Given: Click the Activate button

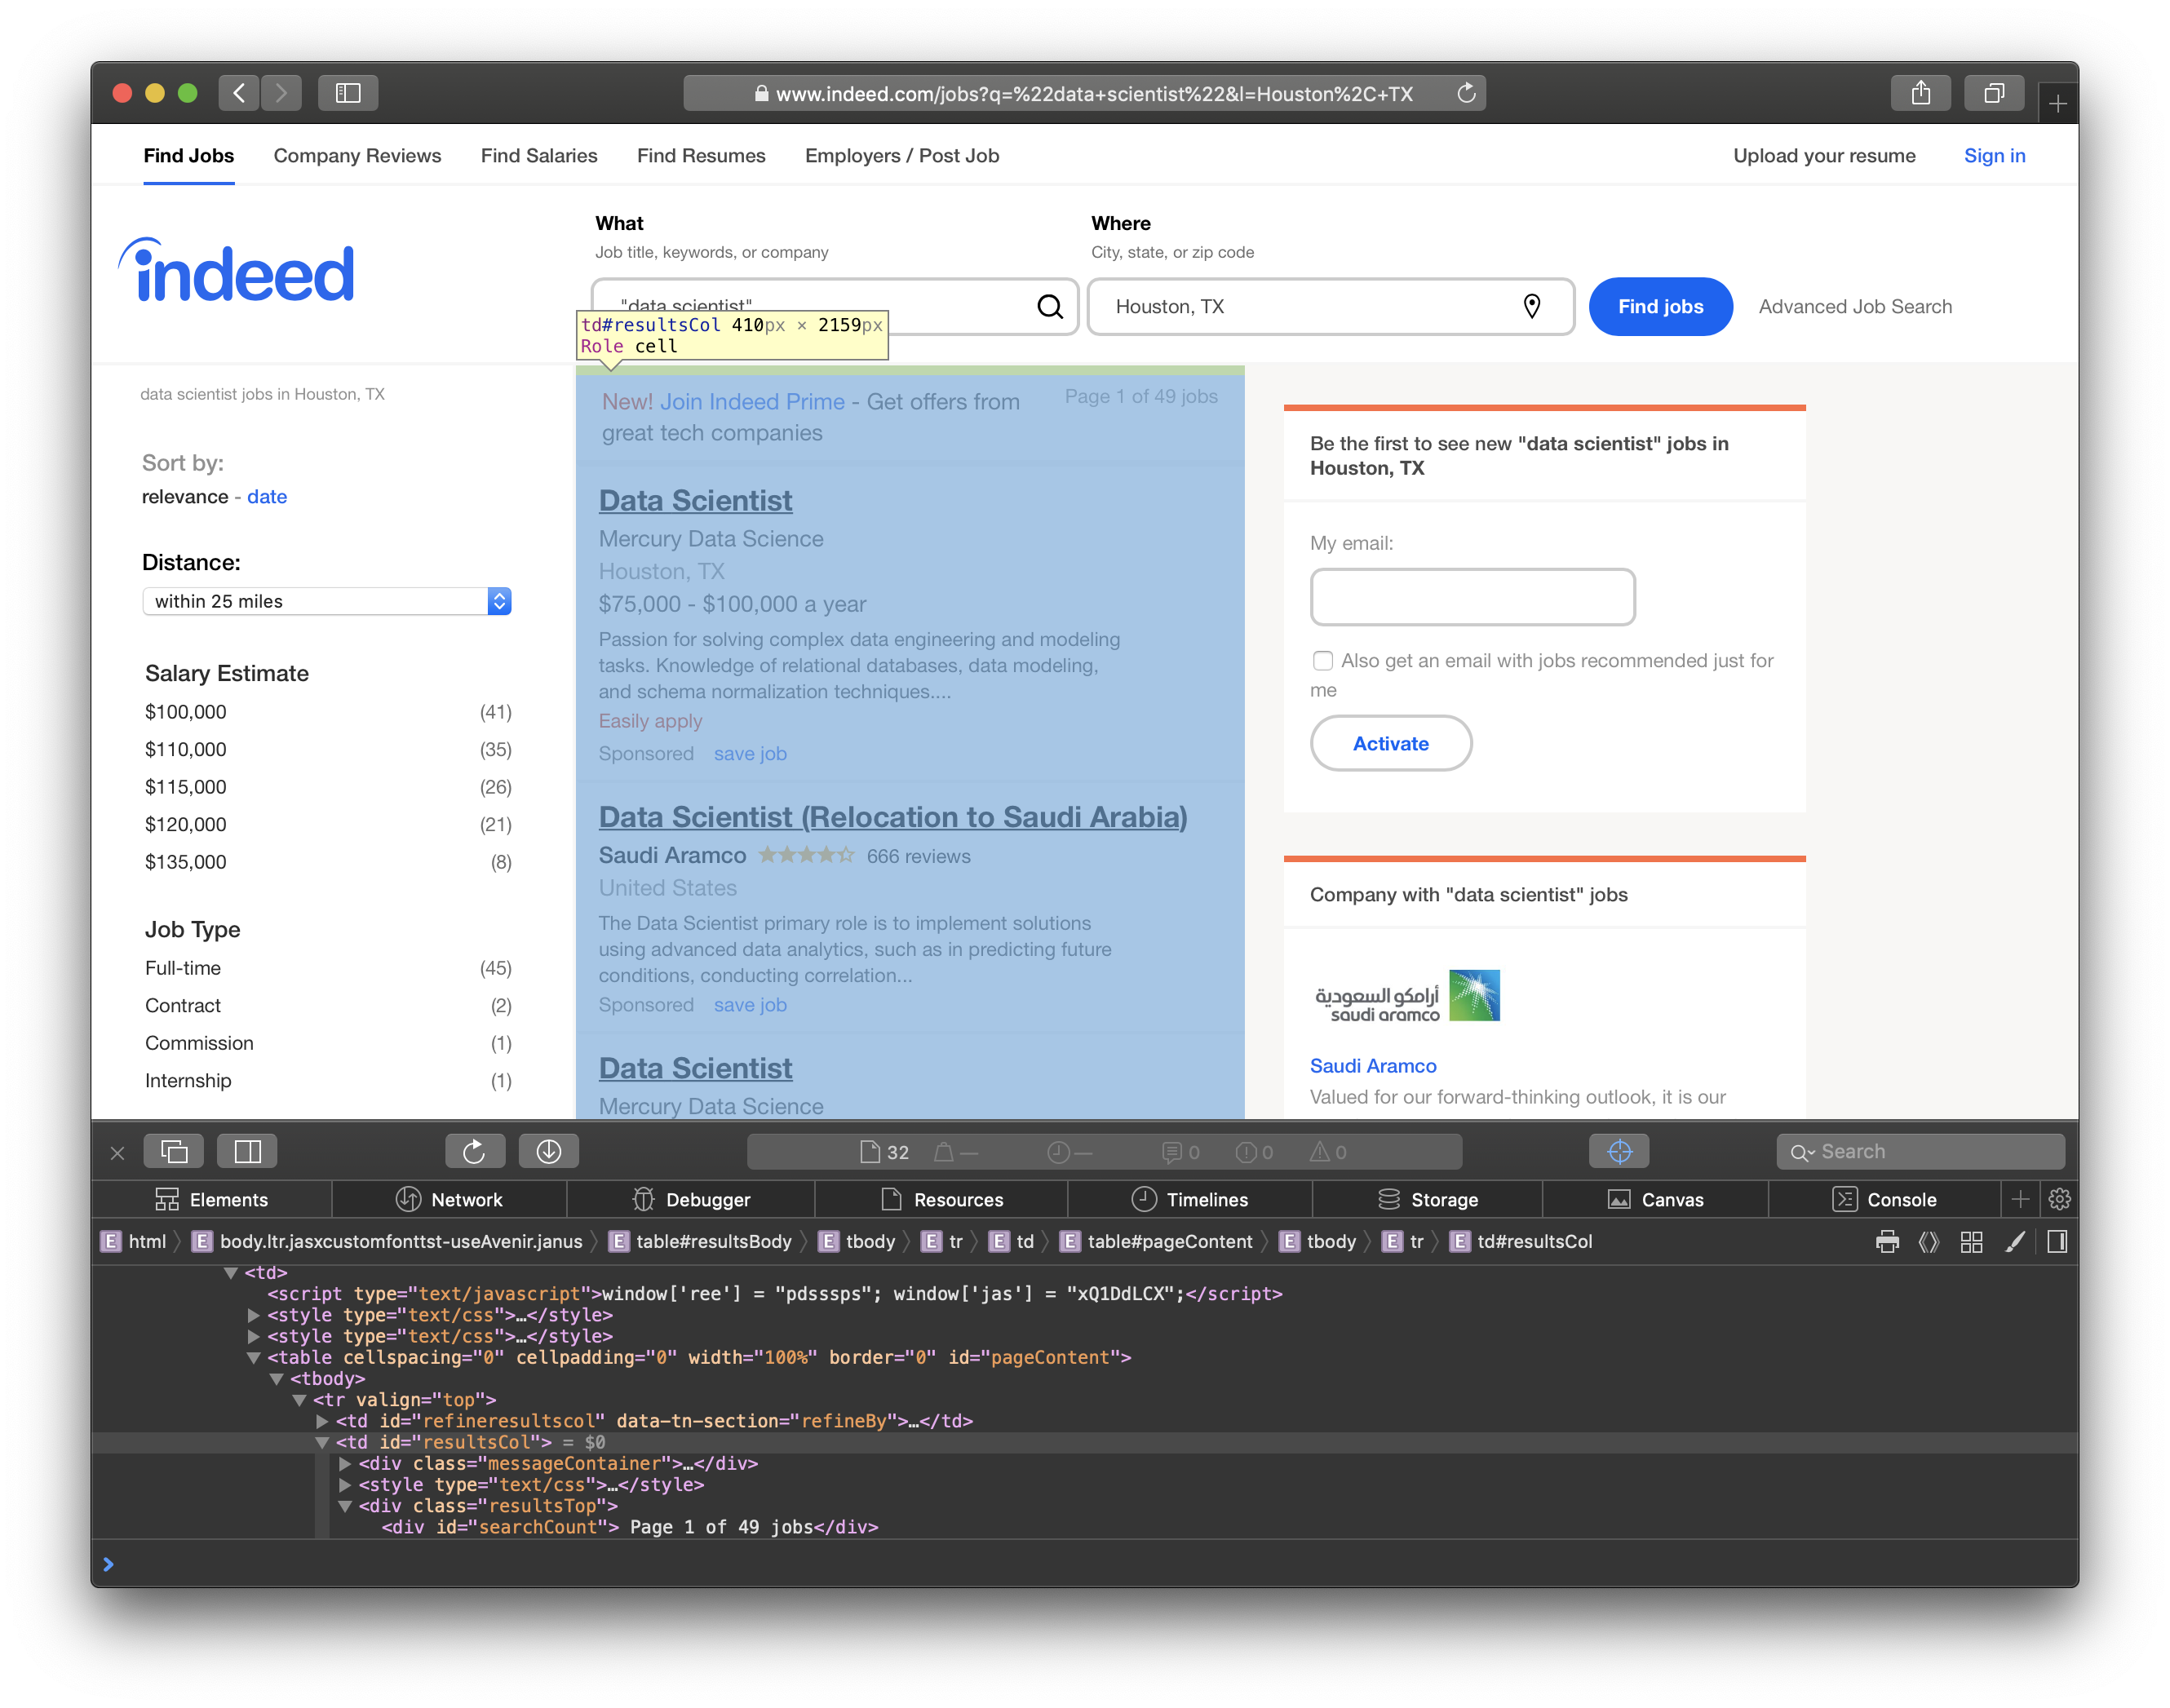Looking at the screenshot, I should click(1390, 743).
